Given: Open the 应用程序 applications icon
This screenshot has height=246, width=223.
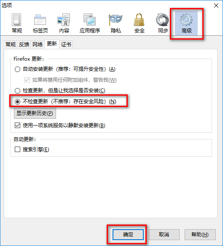Looking at the screenshot, I should [90, 23].
